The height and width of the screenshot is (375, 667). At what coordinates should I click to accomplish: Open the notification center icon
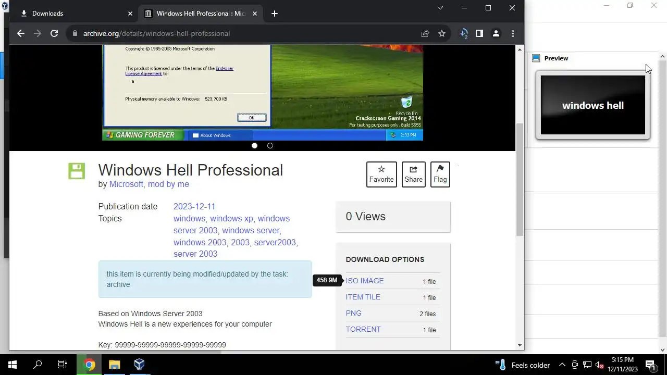tap(650, 365)
